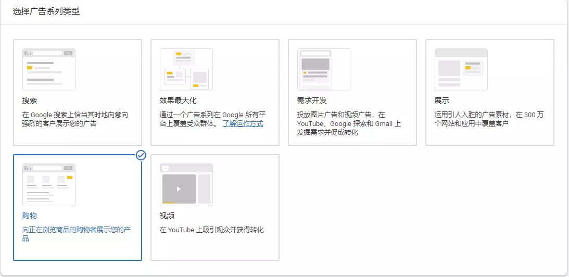Click the 搜索 card description text
This screenshot has height=277, width=569.
(x=75, y=119)
